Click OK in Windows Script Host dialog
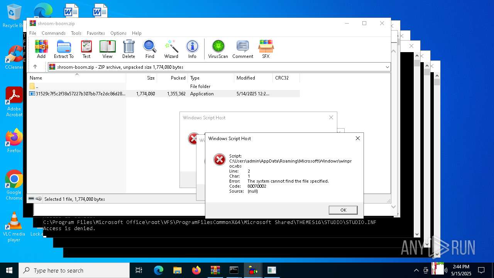 343,210
